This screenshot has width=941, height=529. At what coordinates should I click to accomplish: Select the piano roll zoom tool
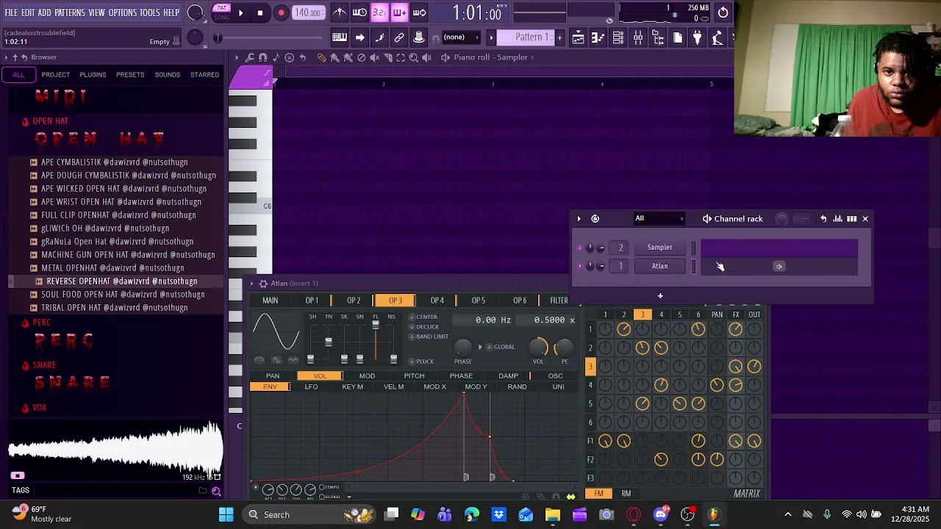[414, 57]
